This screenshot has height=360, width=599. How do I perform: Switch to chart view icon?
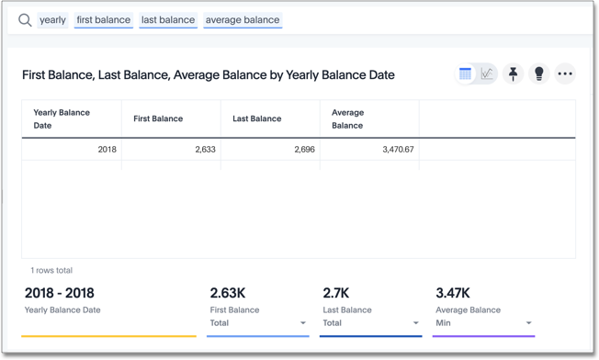(x=487, y=73)
